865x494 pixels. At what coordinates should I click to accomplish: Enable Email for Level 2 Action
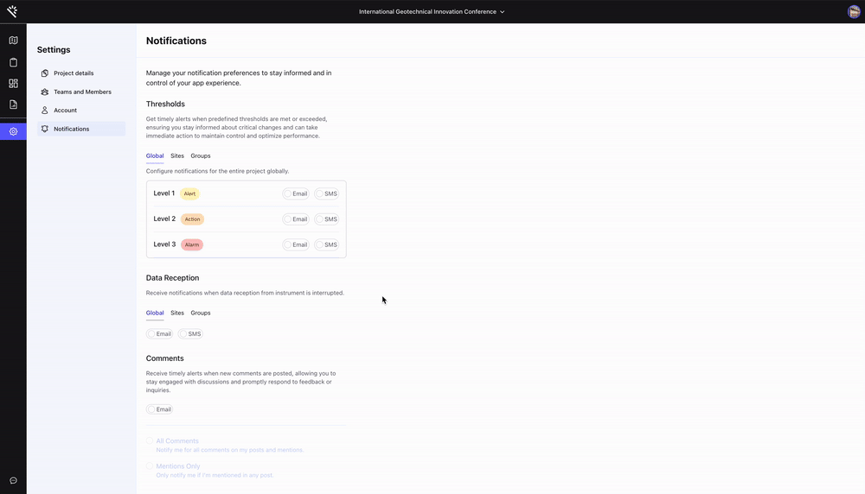pyautogui.click(x=296, y=219)
